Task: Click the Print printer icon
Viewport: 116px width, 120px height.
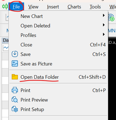Action: click(x=15, y=90)
